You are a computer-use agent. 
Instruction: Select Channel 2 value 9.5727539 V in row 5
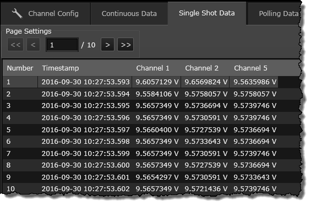(x=205, y=130)
